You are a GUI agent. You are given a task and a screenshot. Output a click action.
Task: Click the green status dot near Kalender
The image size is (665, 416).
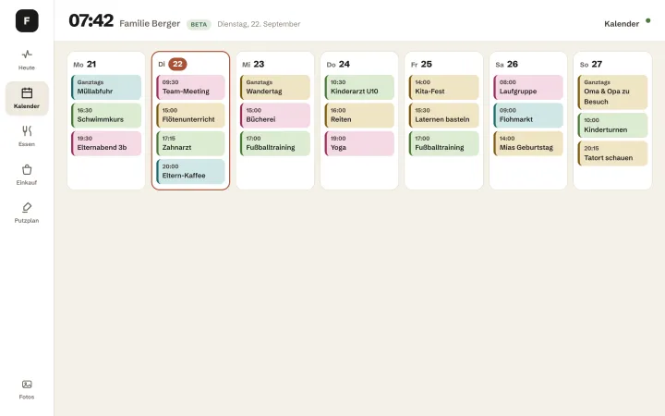pos(647,20)
